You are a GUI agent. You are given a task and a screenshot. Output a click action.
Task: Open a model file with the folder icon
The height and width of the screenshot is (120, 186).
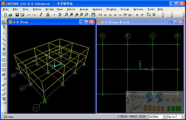[11, 15]
